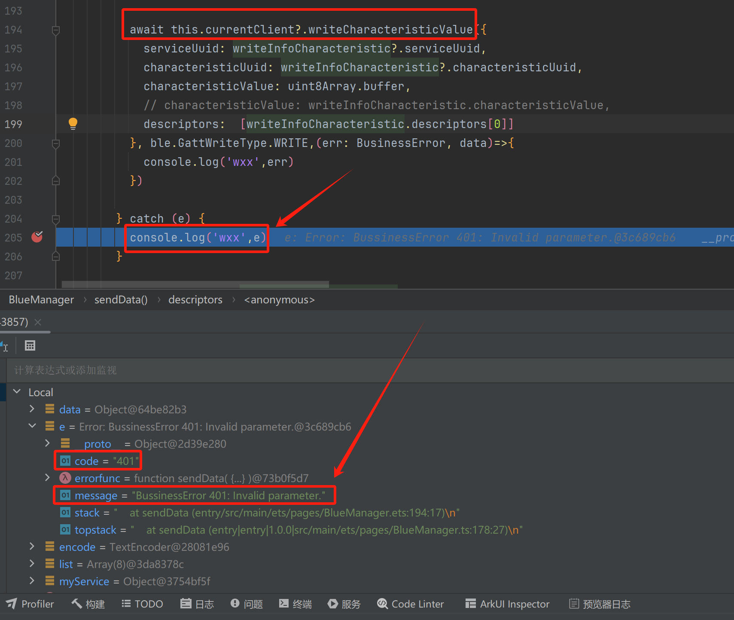Click the object icon beside data variable
734x620 pixels.
pyautogui.click(x=50, y=409)
